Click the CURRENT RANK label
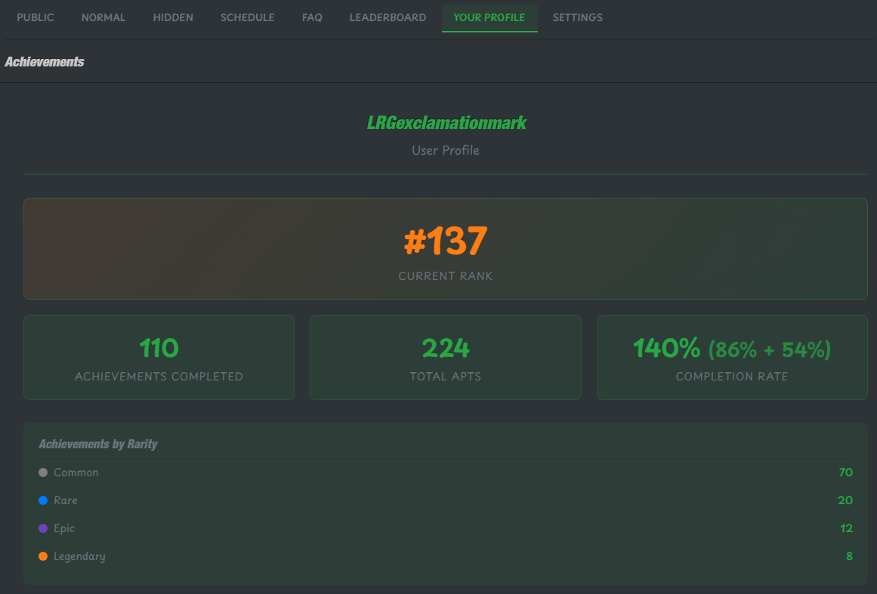Screen dimensions: 877x594 pos(445,276)
